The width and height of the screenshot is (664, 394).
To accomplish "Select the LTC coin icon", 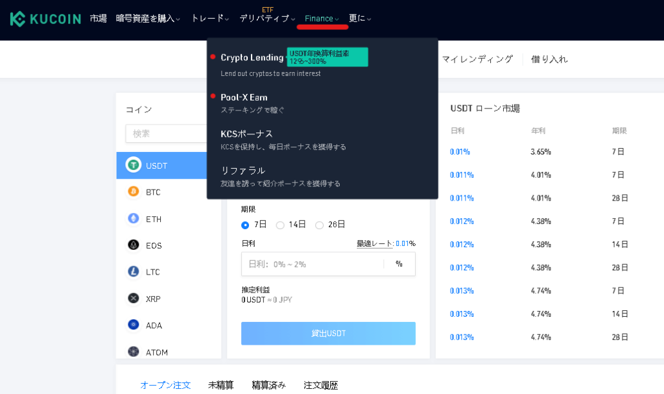I will point(134,271).
